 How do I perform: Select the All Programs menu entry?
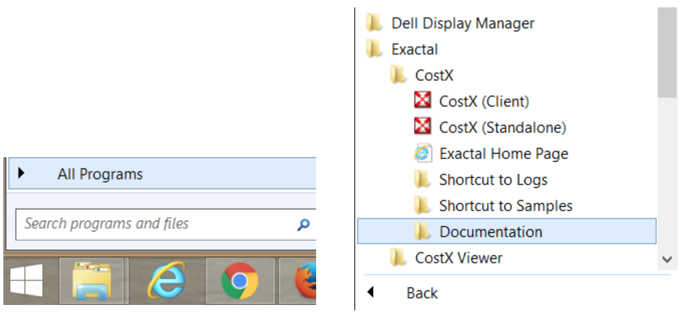[x=162, y=173]
